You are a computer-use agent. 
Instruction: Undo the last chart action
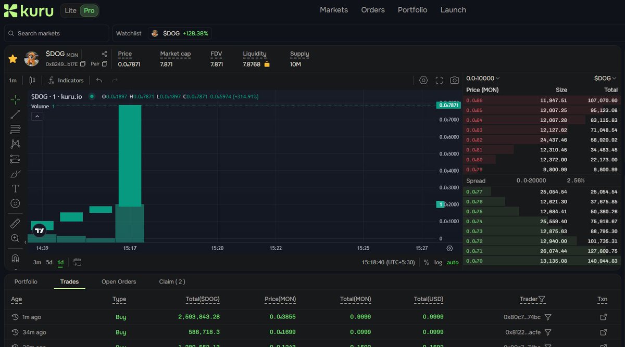click(99, 80)
